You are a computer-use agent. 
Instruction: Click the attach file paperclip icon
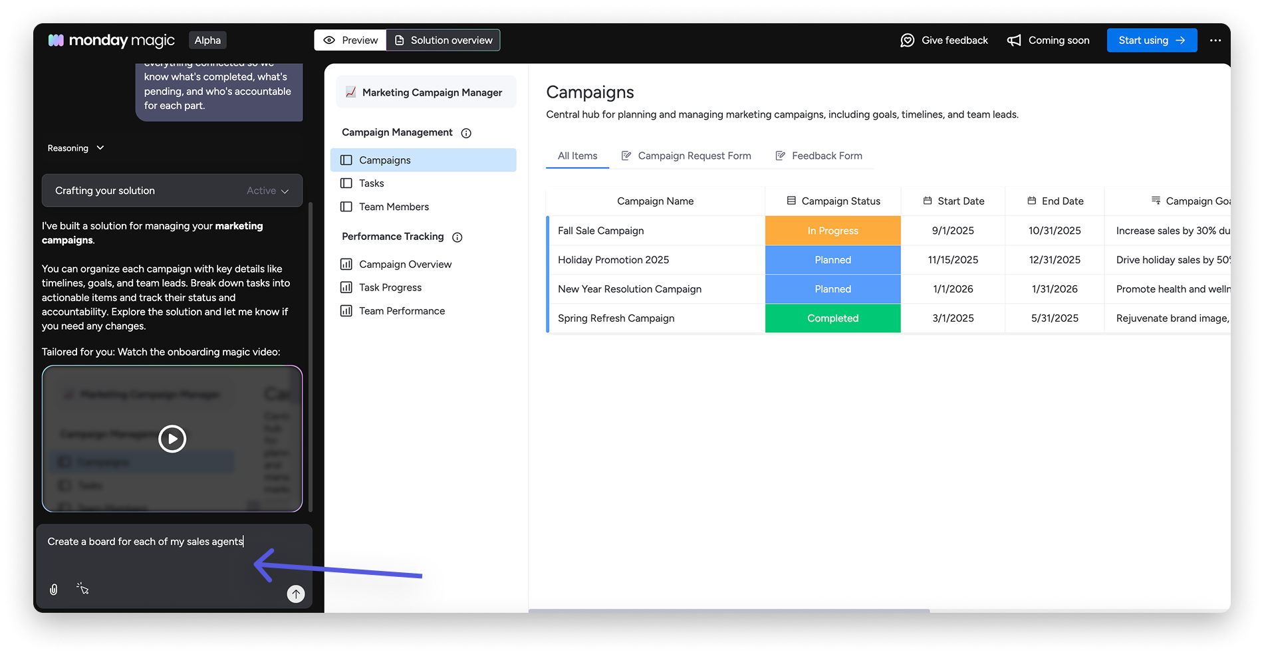(x=54, y=589)
